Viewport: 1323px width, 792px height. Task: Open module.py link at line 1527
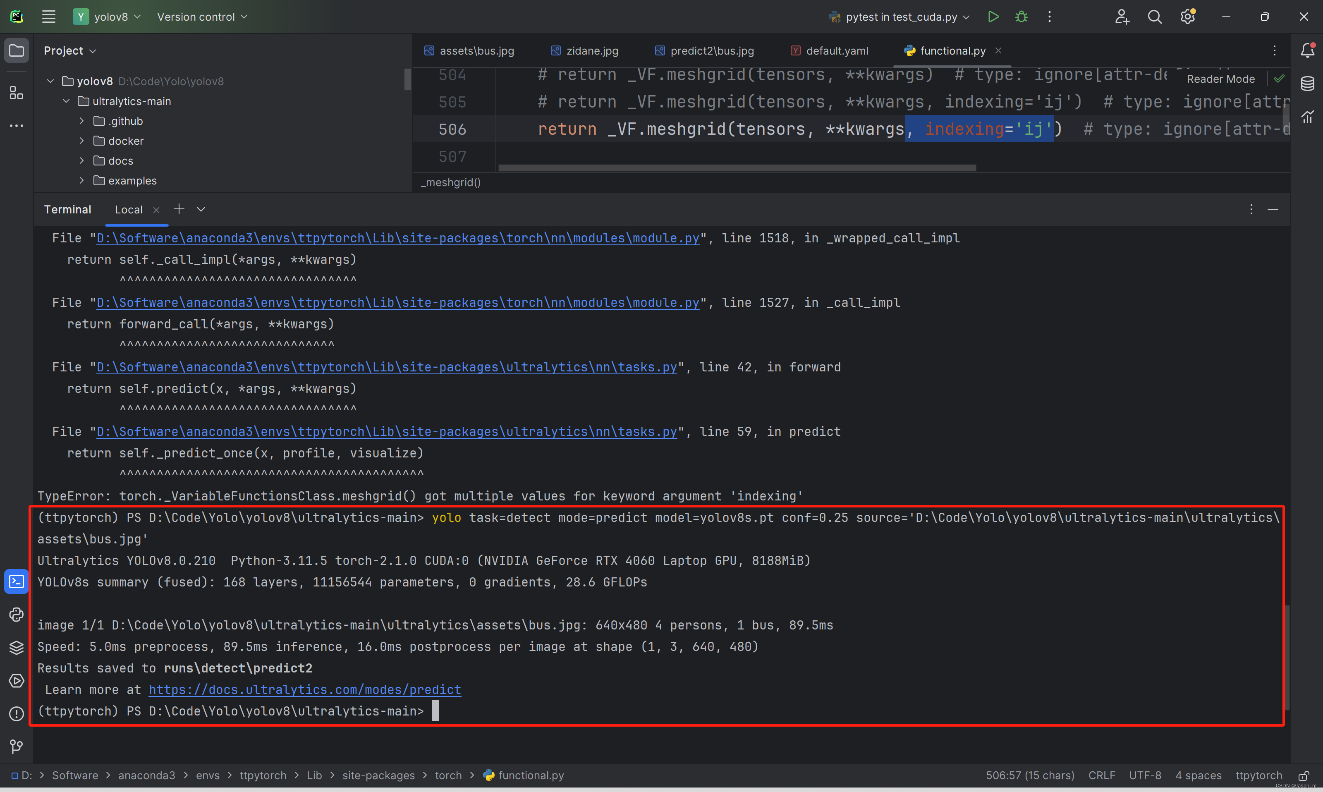click(397, 303)
